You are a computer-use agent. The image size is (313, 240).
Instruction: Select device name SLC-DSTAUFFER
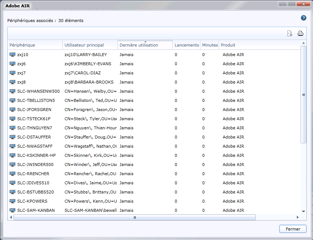[34, 137]
